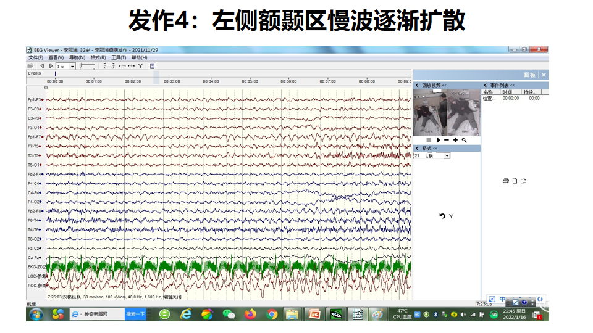Stop the patient video playback

point(429,141)
